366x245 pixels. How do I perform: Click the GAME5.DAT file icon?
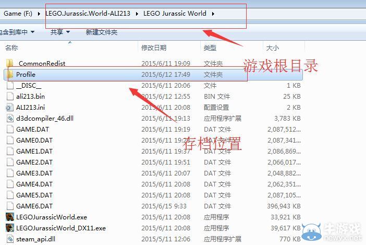(10, 195)
